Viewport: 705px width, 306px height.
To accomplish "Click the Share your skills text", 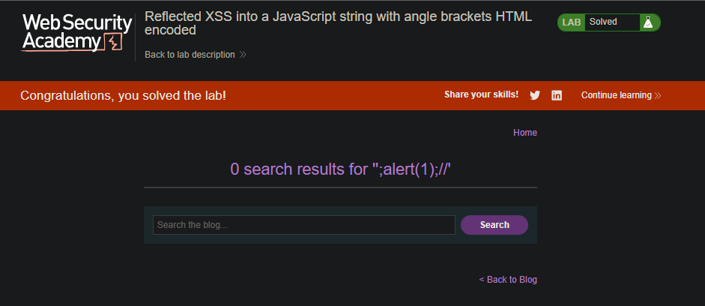I will (481, 94).
